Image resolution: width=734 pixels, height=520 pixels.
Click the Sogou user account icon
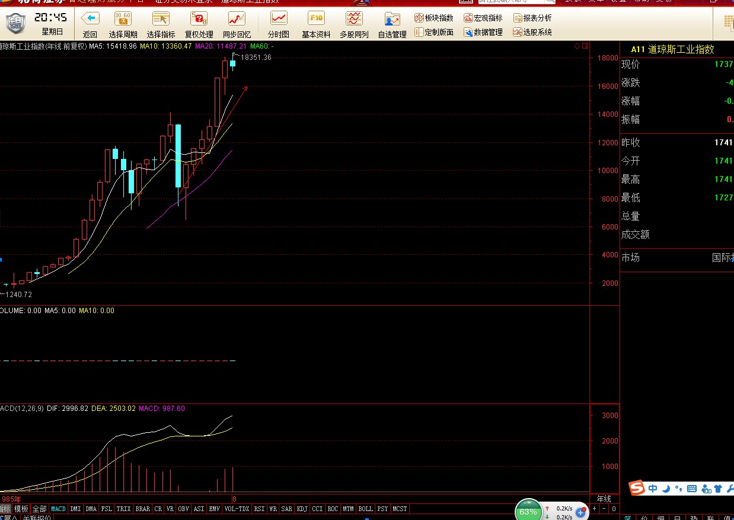[x=706, y=489]
